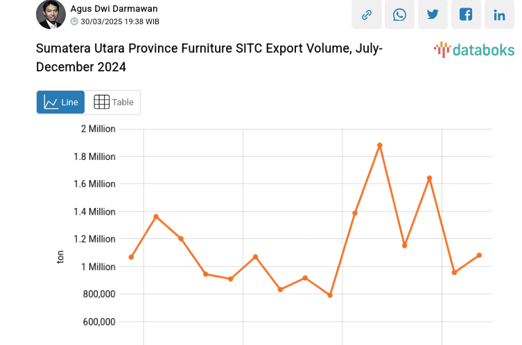
Task: Click the "ton" y-axis unit label
Action: (60, 256)
